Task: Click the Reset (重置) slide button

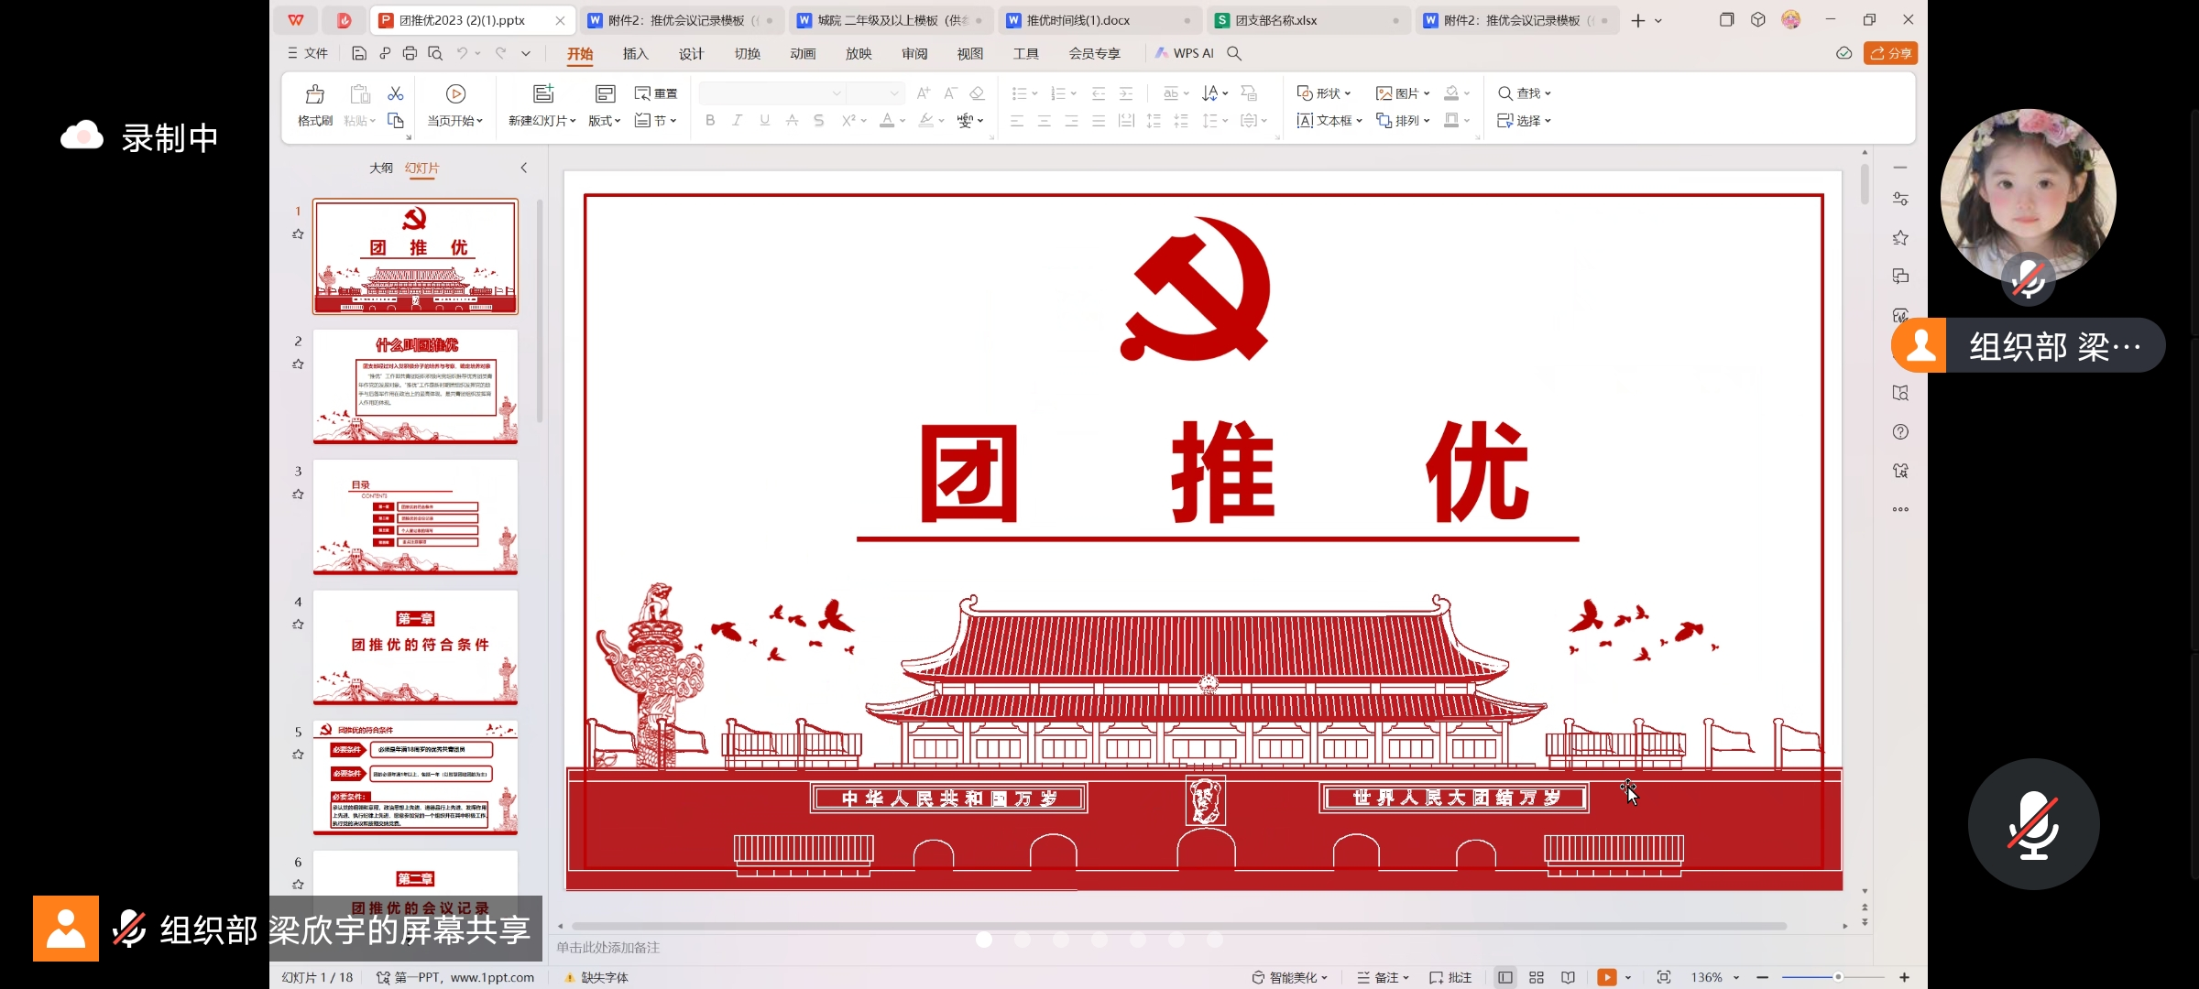Action: 656,93
